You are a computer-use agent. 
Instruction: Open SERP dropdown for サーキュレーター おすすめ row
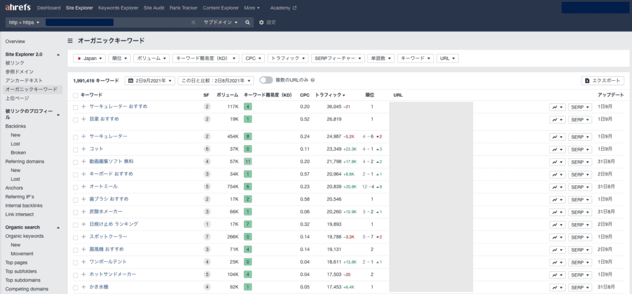coord(580,107)
